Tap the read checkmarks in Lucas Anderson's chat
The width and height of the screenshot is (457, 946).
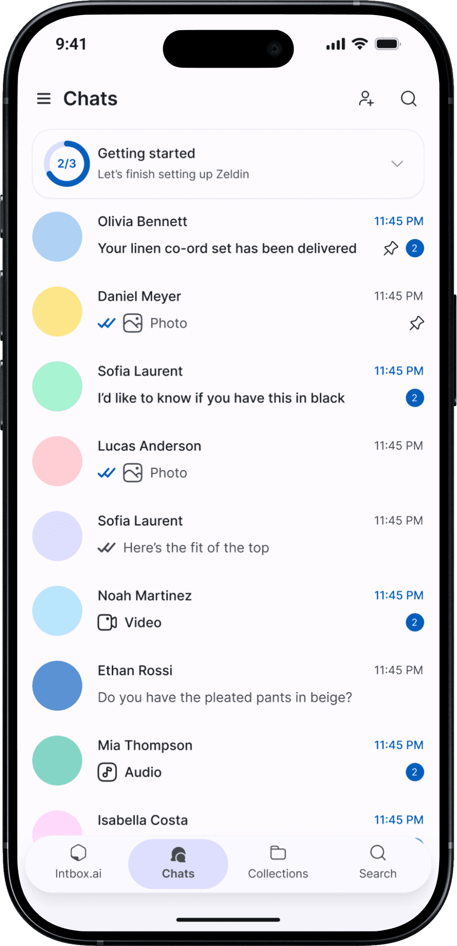106,473
